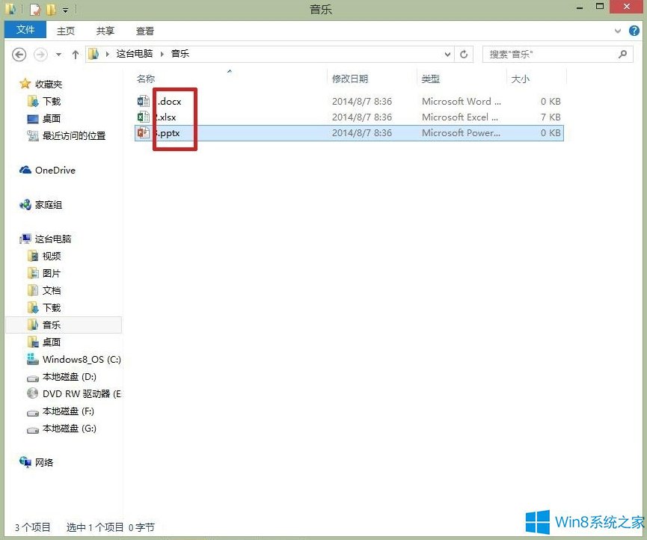Screen dimensions: 647x540
Task: Expand the 这台电脑 breadcrumb arrow
Action: [162, 54]
